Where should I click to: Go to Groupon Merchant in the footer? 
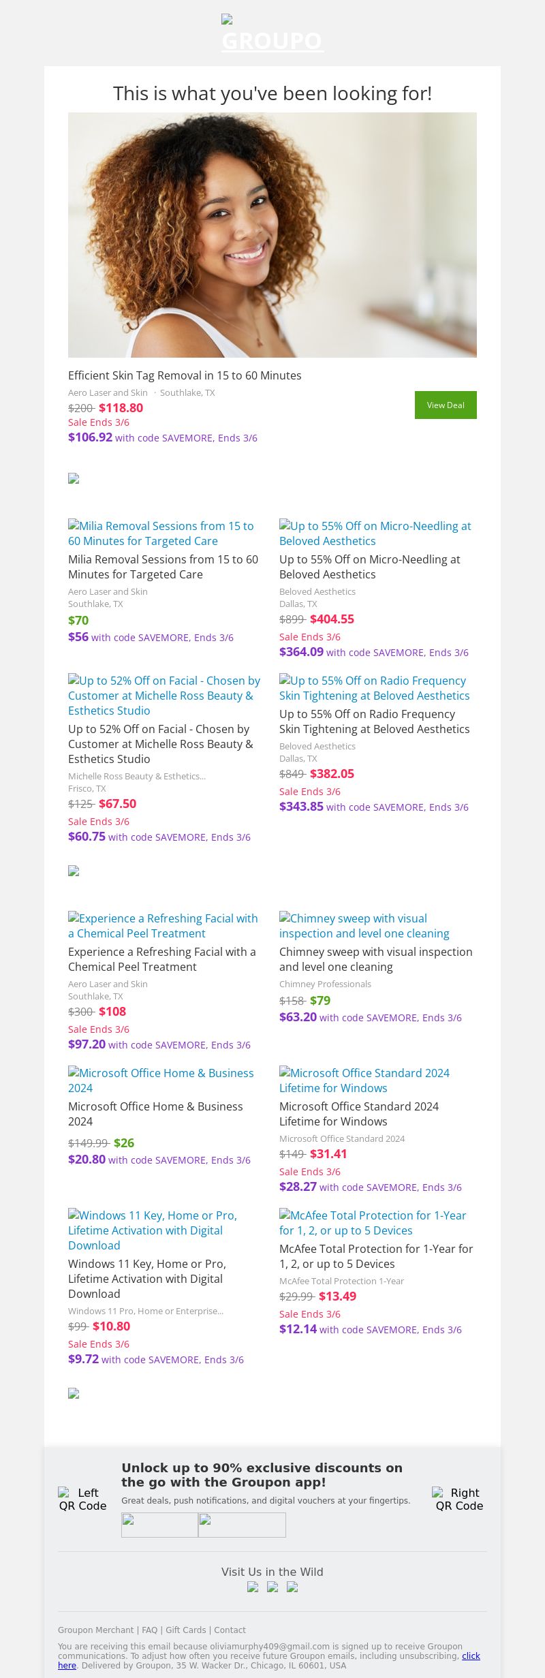(x=95, y=1630)
